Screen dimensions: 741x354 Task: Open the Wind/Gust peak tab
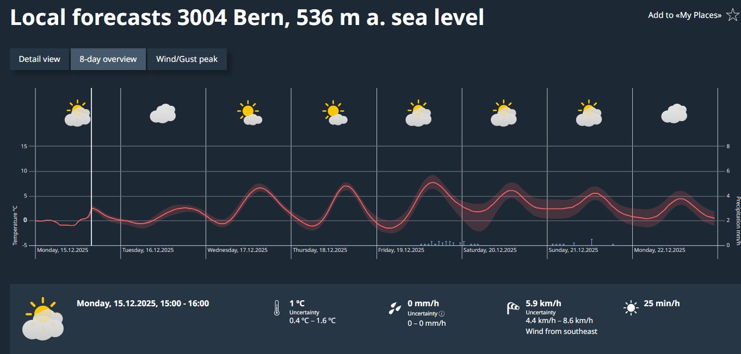tap(187, 59)
